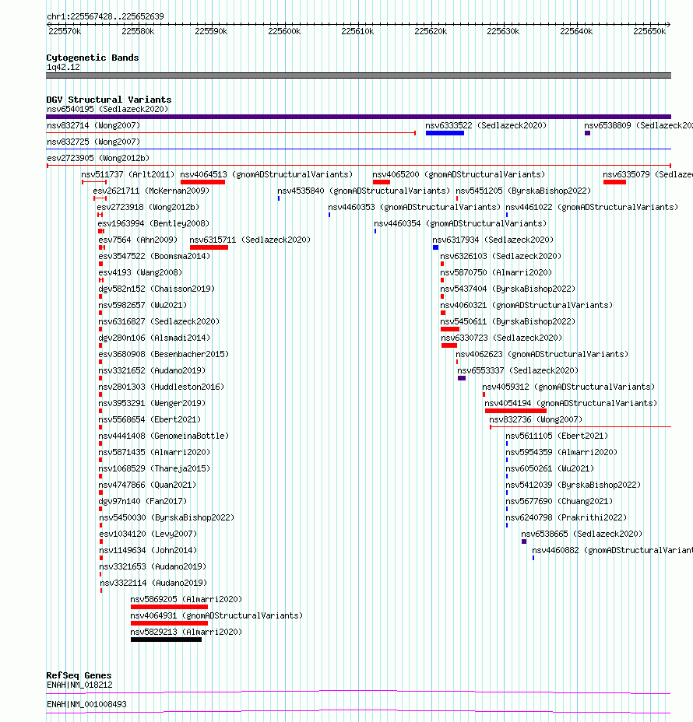This screenshot has width=693, height=722.
Task: Open nsv4441408 (GenomeinaBottle) variant
Action: tap(164, 436)
